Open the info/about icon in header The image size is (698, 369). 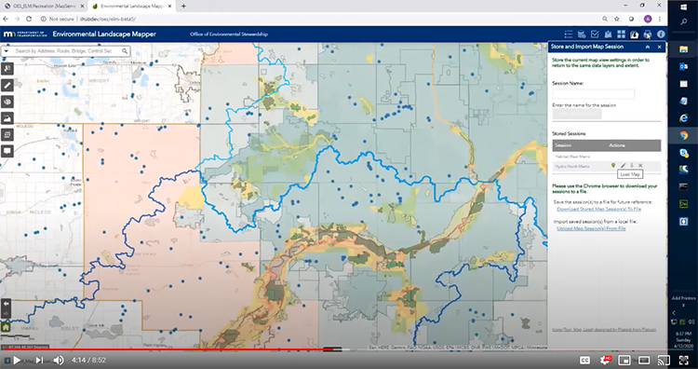click(661, 34)
